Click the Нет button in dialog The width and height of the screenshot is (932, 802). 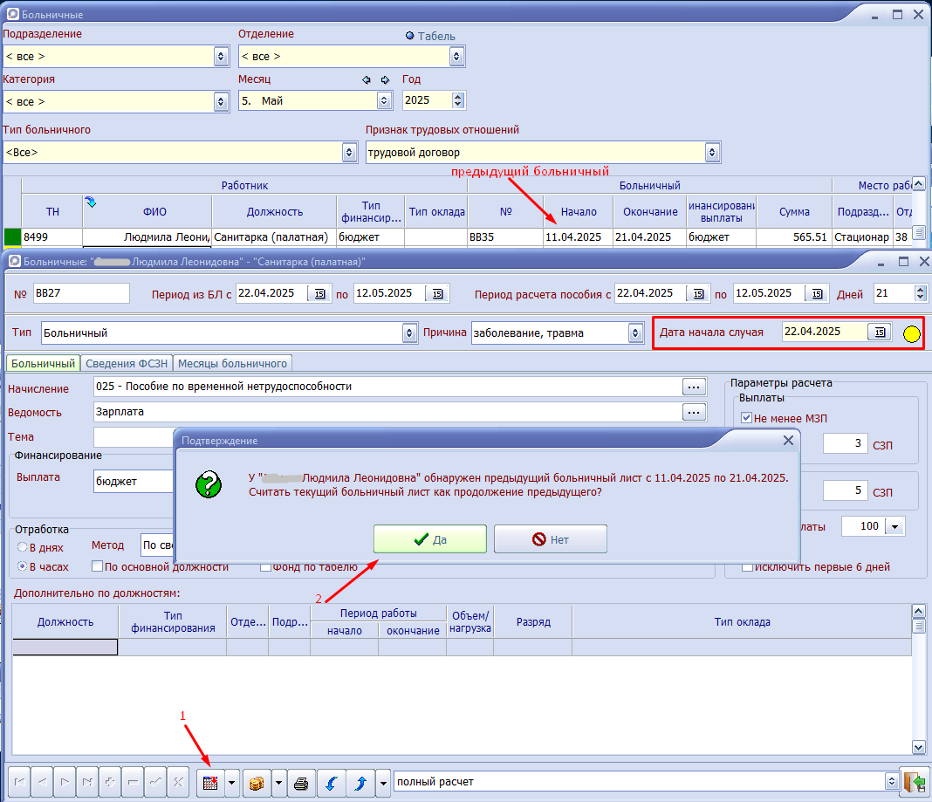click(551, 539)
